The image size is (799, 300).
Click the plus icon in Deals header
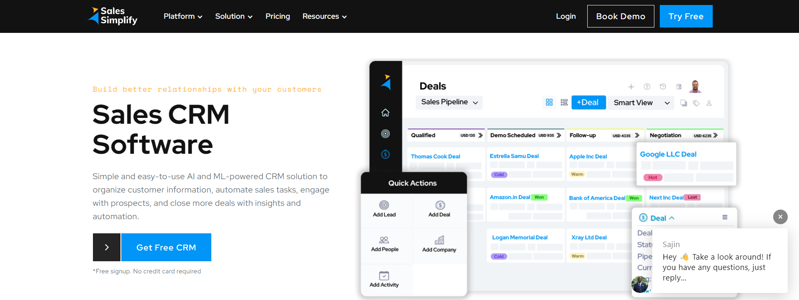pyautogui.click(x=631, y=87)
